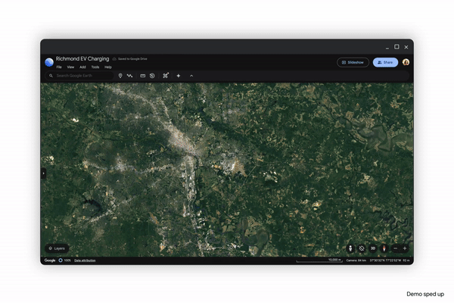Click the Google Earth logo icon

click(x=49, y=62)
